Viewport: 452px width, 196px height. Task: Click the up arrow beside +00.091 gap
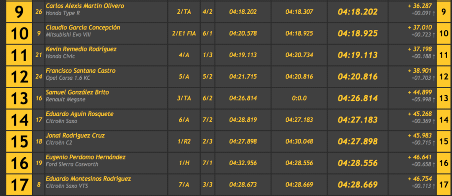[433, 13]
